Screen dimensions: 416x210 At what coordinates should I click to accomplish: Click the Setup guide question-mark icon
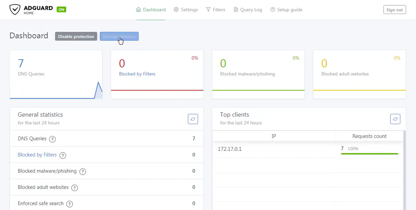click(272, 9)
